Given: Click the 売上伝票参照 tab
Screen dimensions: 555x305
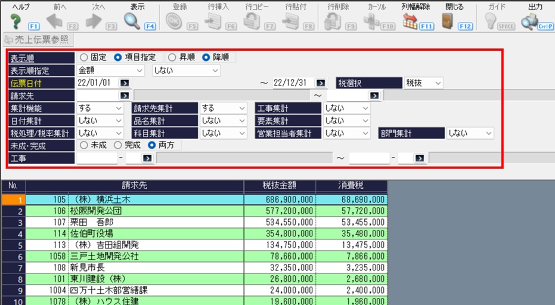Looking at the screenshot, I should pos(37,40).
